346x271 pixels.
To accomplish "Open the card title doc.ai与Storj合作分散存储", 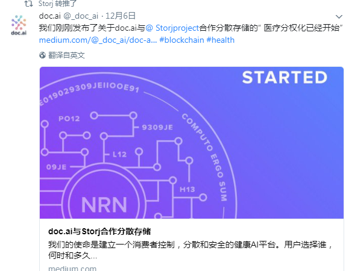I will point(99,231).
